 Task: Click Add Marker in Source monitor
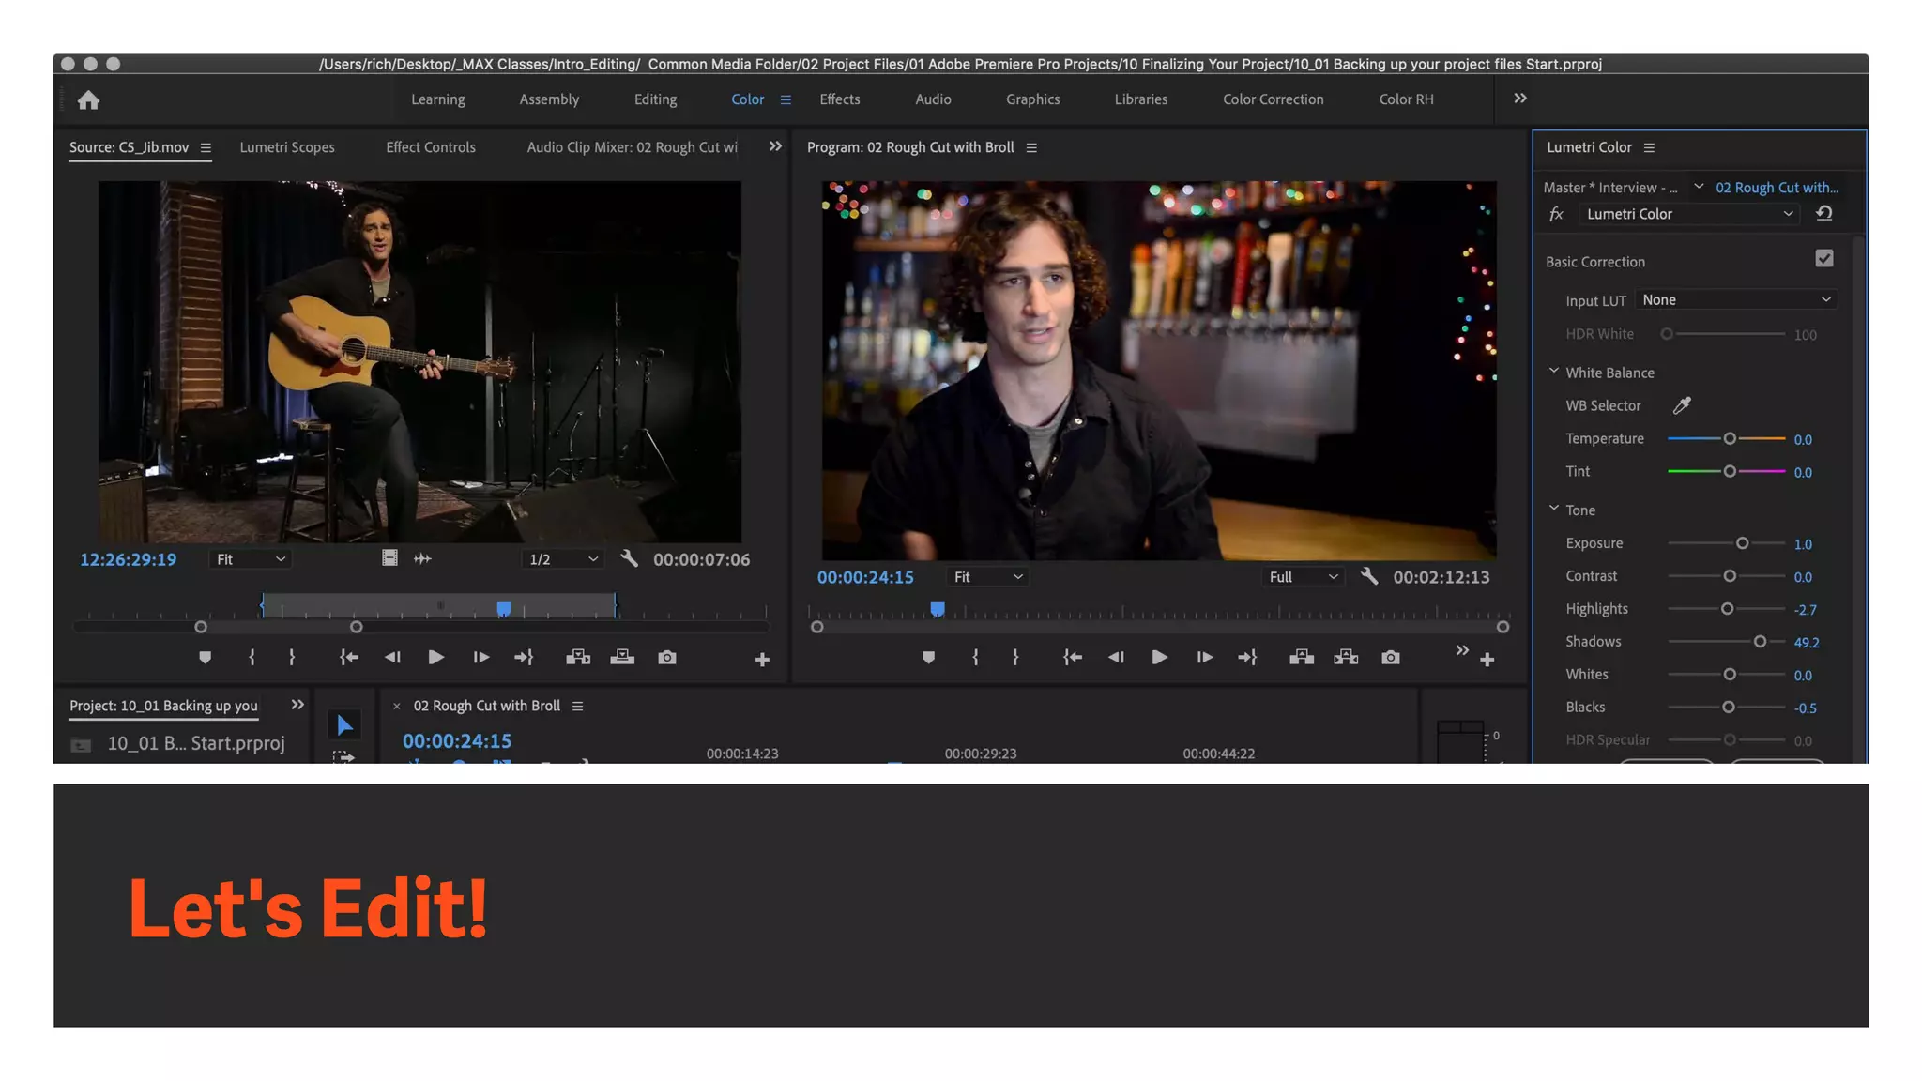pyautogui.click(x=205, y=658)
